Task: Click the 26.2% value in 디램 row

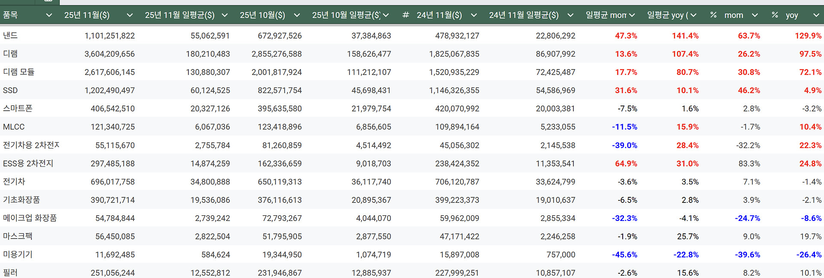Action: coord(749,54)
